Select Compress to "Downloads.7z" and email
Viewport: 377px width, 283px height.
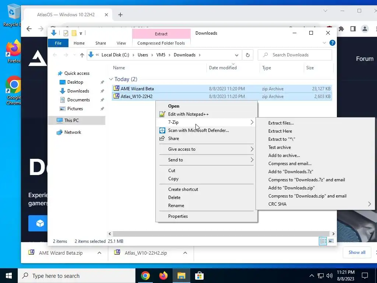coord(307,180)
